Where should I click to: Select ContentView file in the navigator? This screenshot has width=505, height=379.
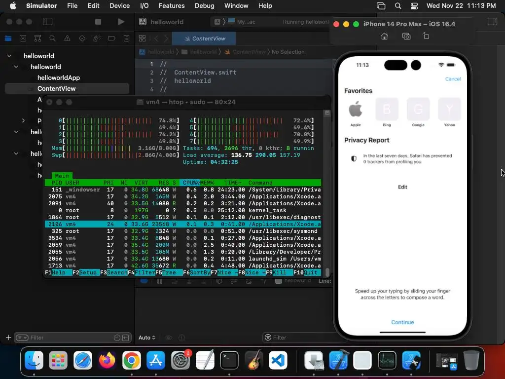tap(67, 88)
